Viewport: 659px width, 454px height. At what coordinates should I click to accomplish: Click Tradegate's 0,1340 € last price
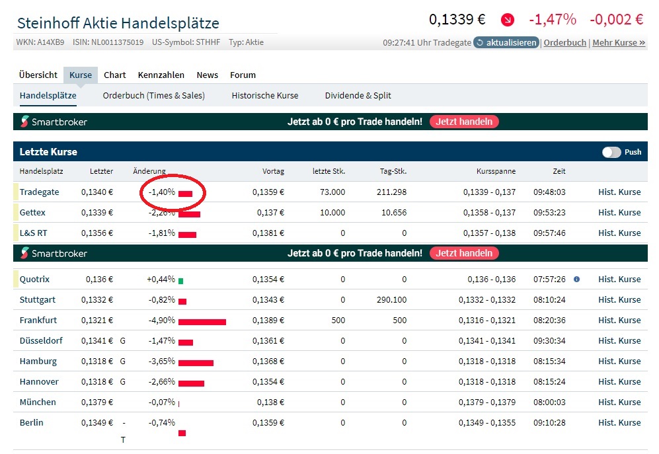coord(97,192)
